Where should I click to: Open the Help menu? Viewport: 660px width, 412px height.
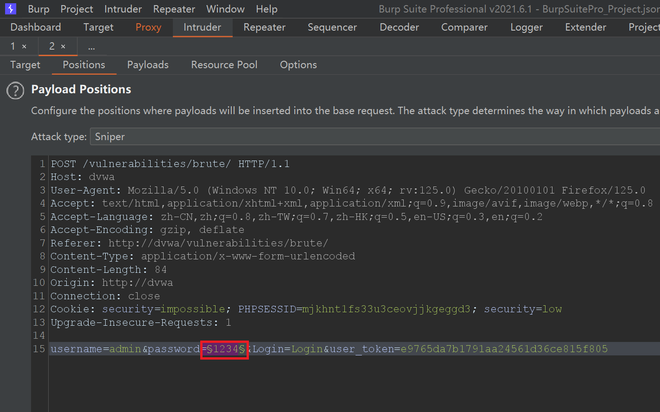click(x=267, y=9)
